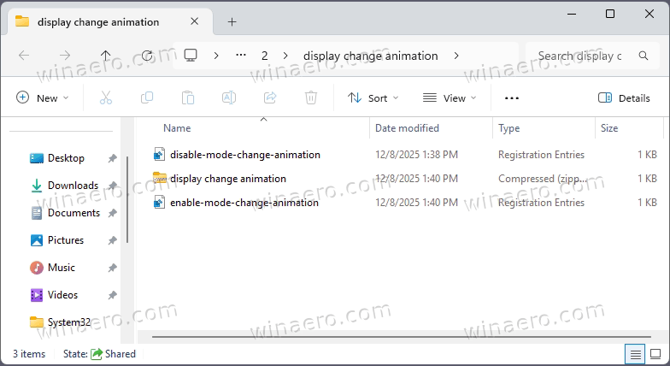The width and height of the screenshot is (670, 366).
Task: Close the display change animation tab
Action: 195,21
